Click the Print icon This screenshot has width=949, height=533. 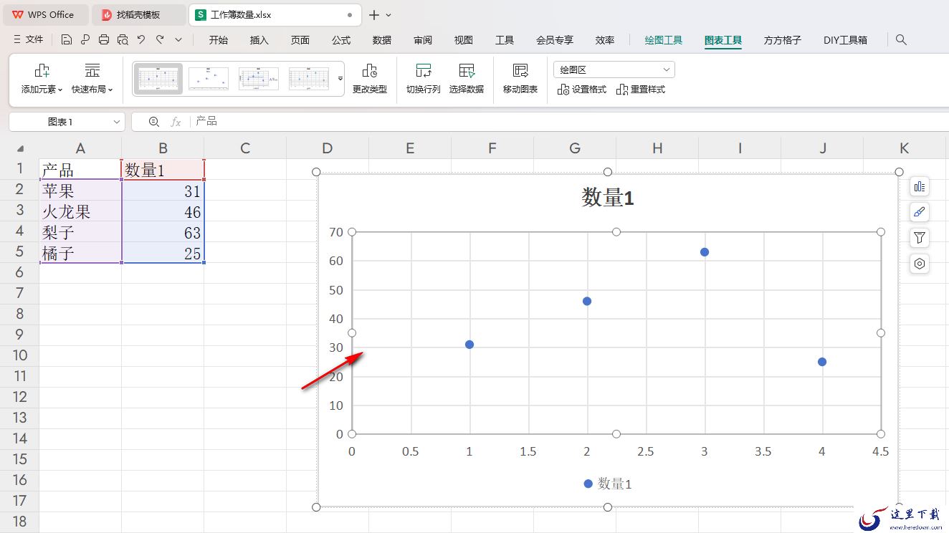click(x=104, y=40)
